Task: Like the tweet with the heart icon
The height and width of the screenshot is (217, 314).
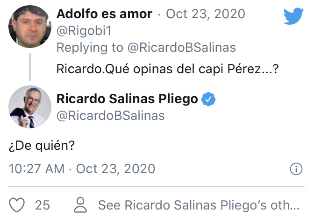Action: coord(17,205)
